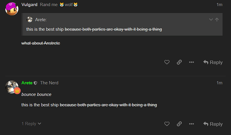Collapse the quoted Arete post
The image size is (231, 135).
point(211,20)
